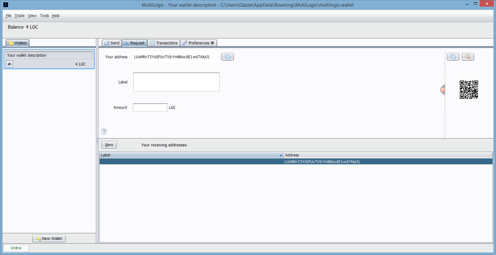Click the New Wallet button
The width and height of the screenshot is (496, 255).
49,238
